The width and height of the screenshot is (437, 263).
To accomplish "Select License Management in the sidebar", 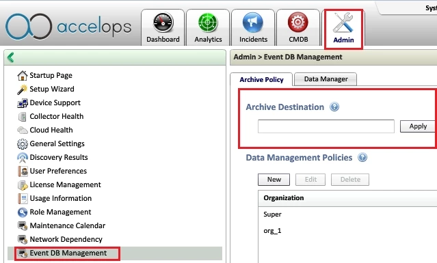I will pos(66,184).
